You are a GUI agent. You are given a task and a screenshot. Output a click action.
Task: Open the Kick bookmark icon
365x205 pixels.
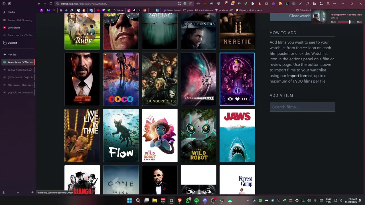point(108,10)
